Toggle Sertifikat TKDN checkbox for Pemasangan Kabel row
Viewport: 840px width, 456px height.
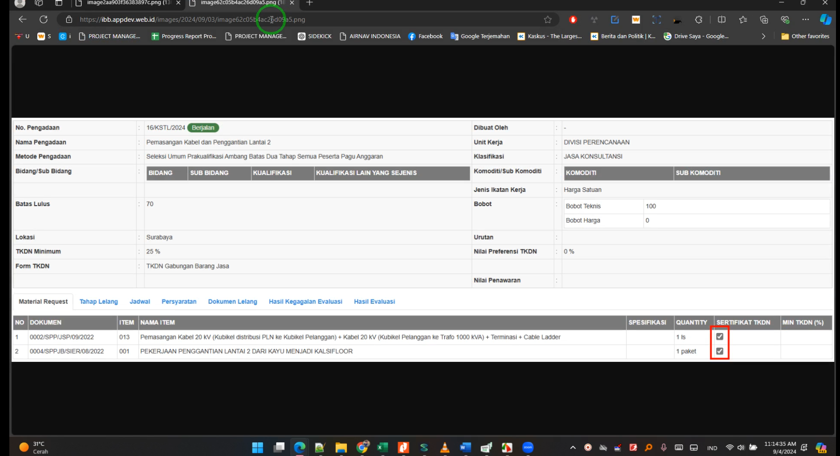click(x=720, y=337)
